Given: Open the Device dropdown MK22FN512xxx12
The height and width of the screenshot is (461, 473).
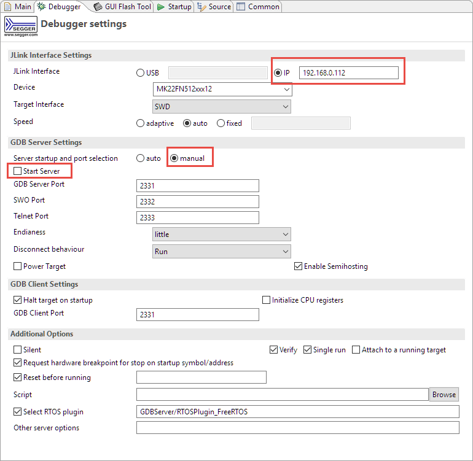Looking at the screenshot, I should [x=222, y=90].
